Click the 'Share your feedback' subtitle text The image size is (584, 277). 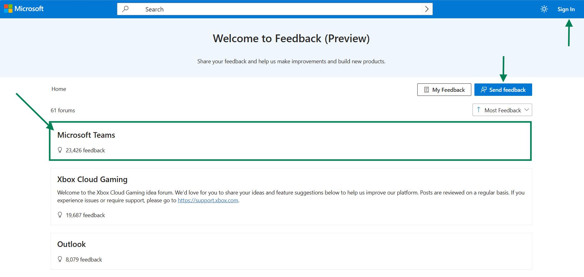291,61
